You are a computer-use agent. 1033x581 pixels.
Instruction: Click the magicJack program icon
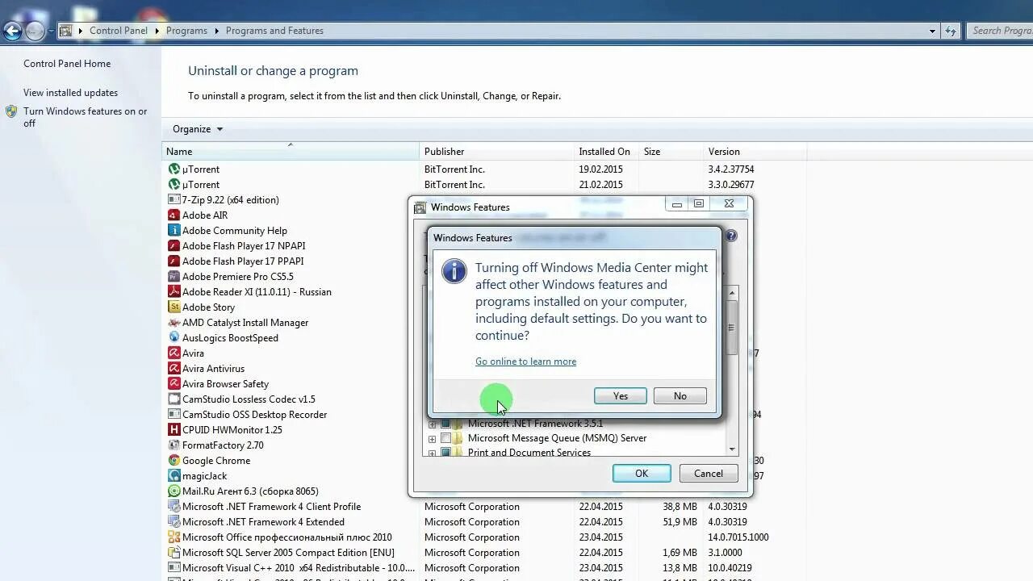(174, 476)
